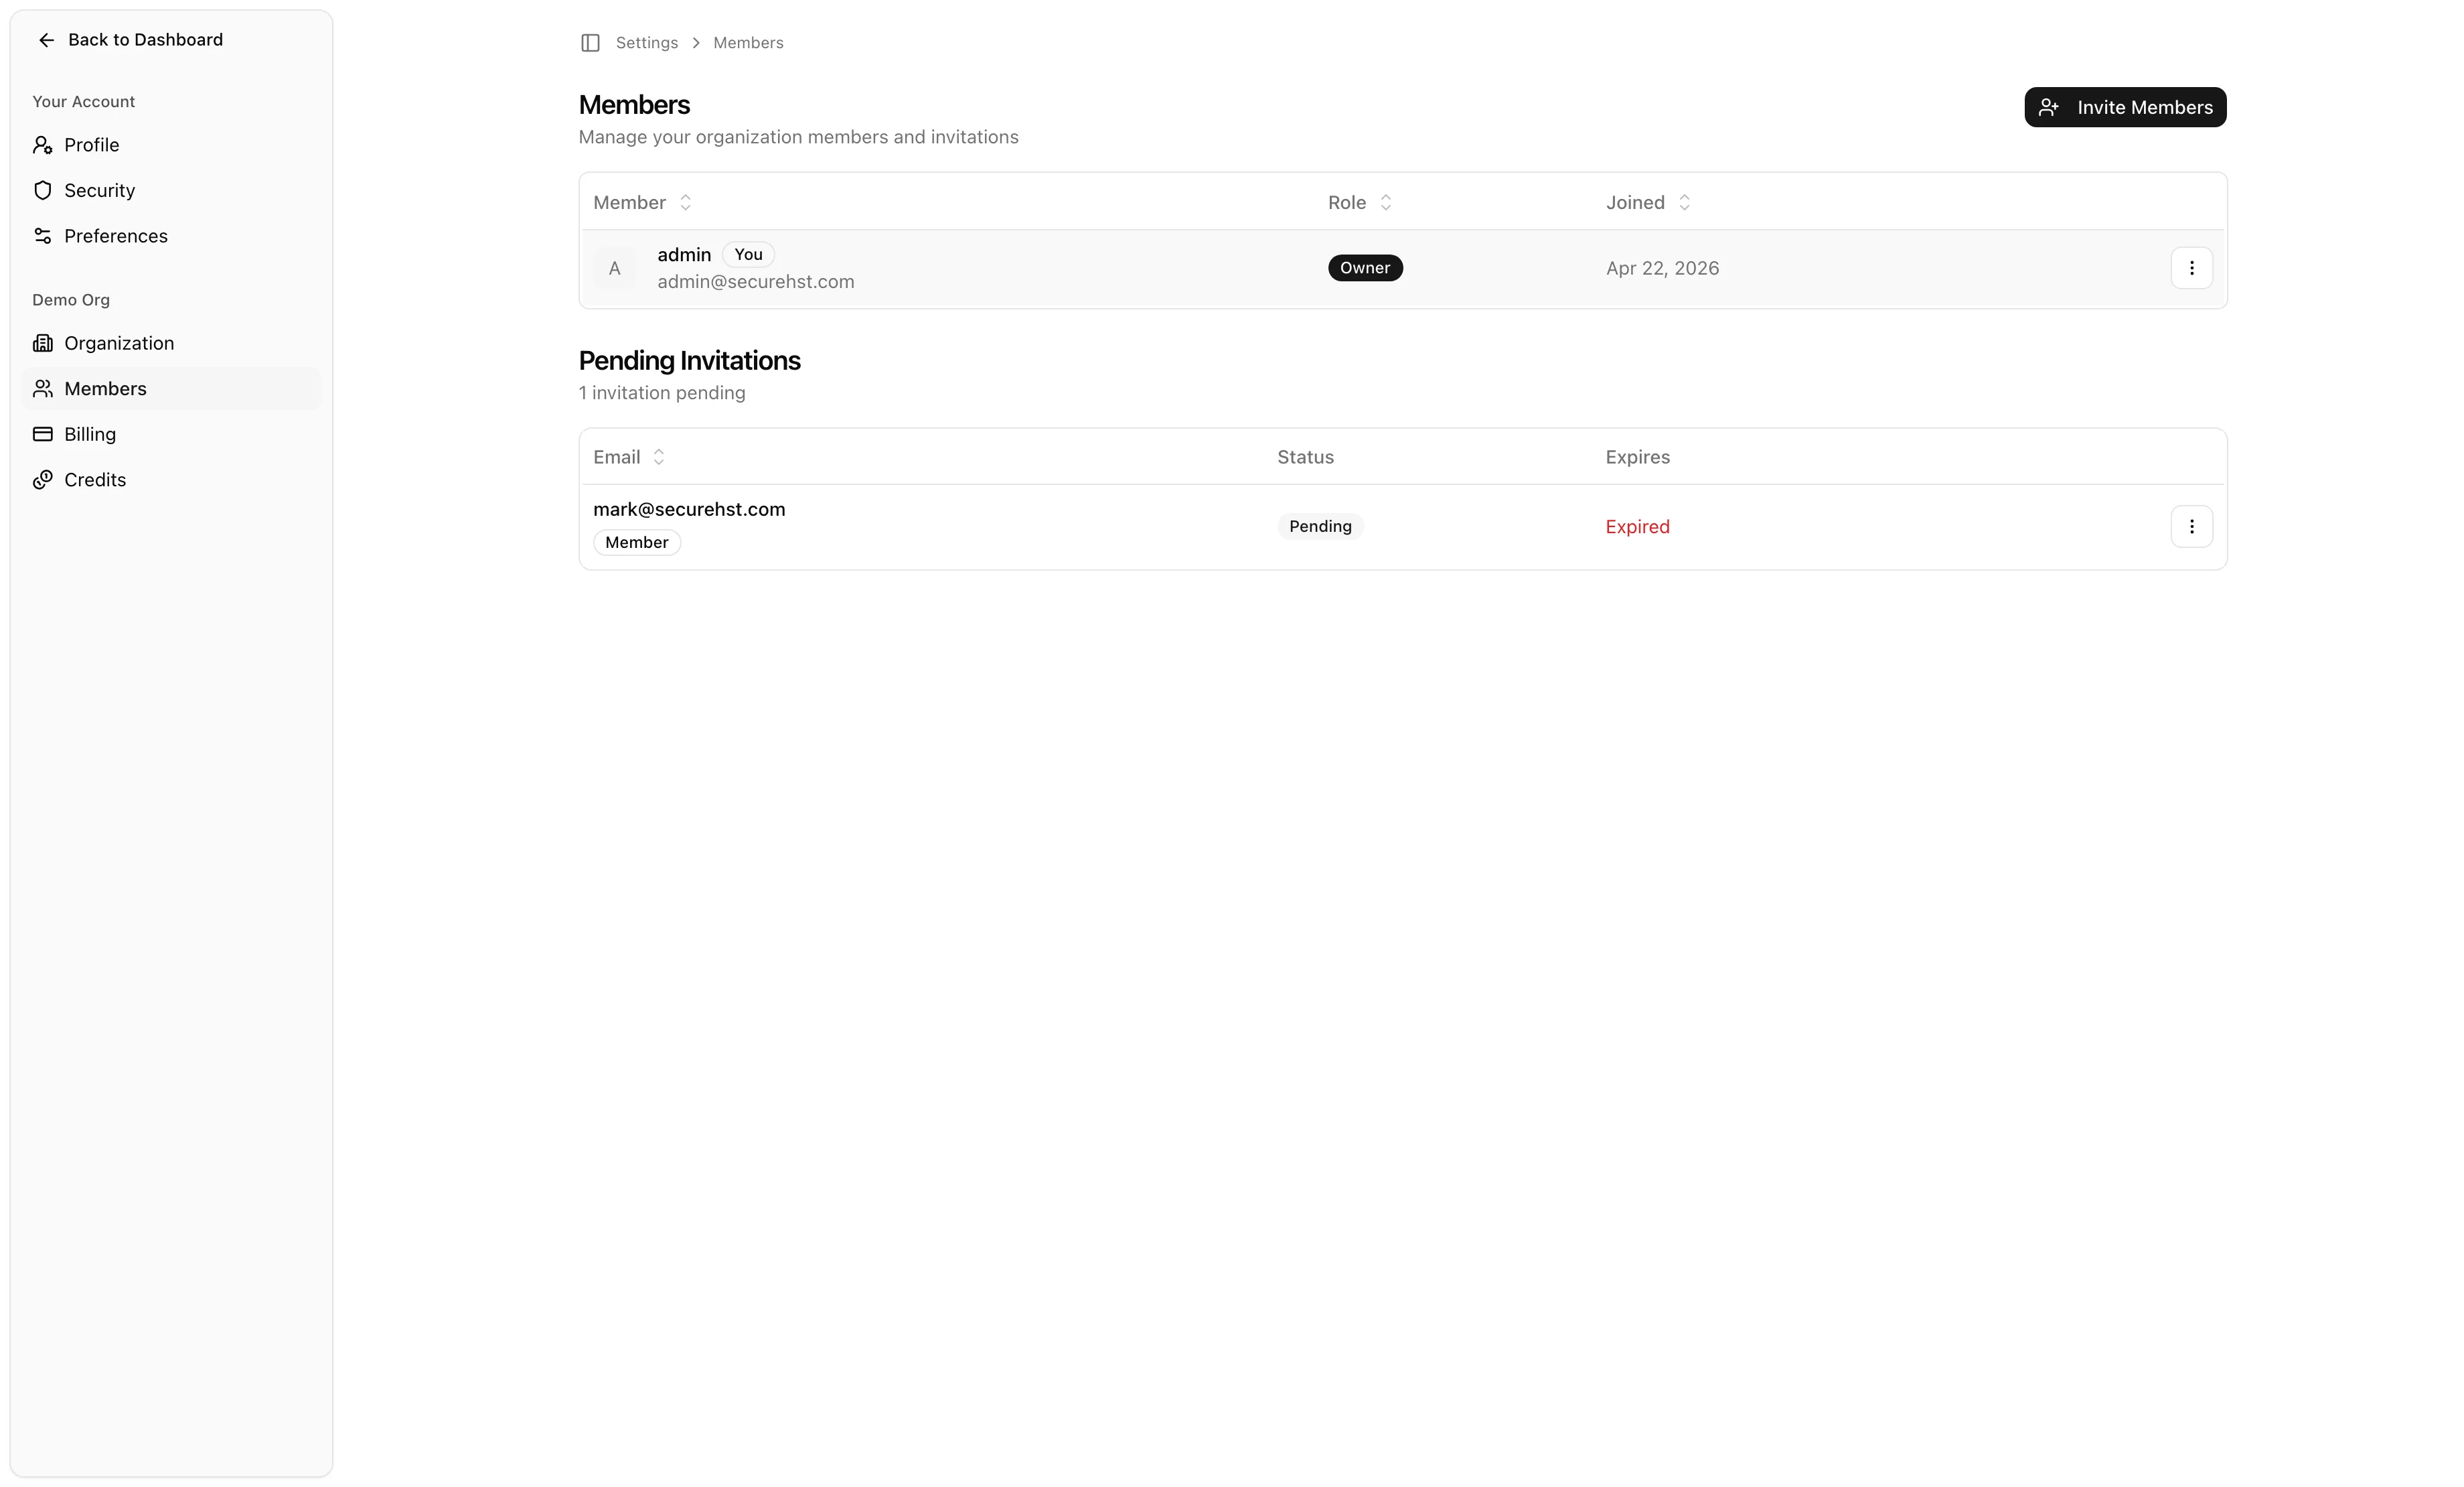Click Members in the breadcrumb
2464x1487 pixels.
pyautogui.click(x=748, y=43)
